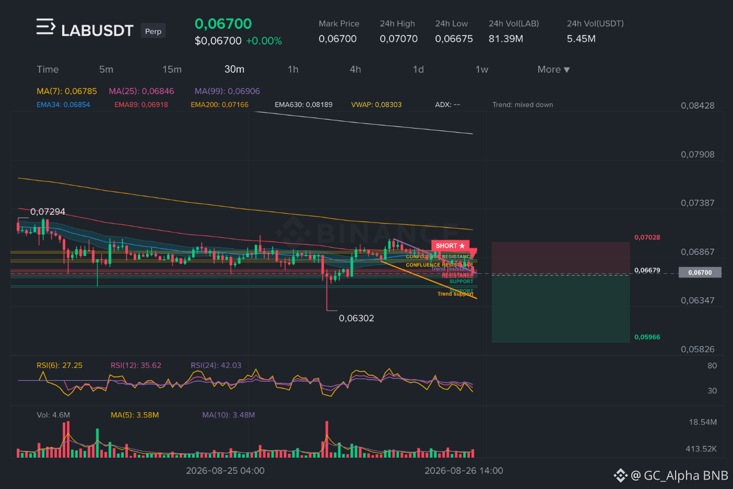Click the ADX: -- indicator label
This screenshot has width=733, height=489.
pyautogui.click(x=447, y=104)
